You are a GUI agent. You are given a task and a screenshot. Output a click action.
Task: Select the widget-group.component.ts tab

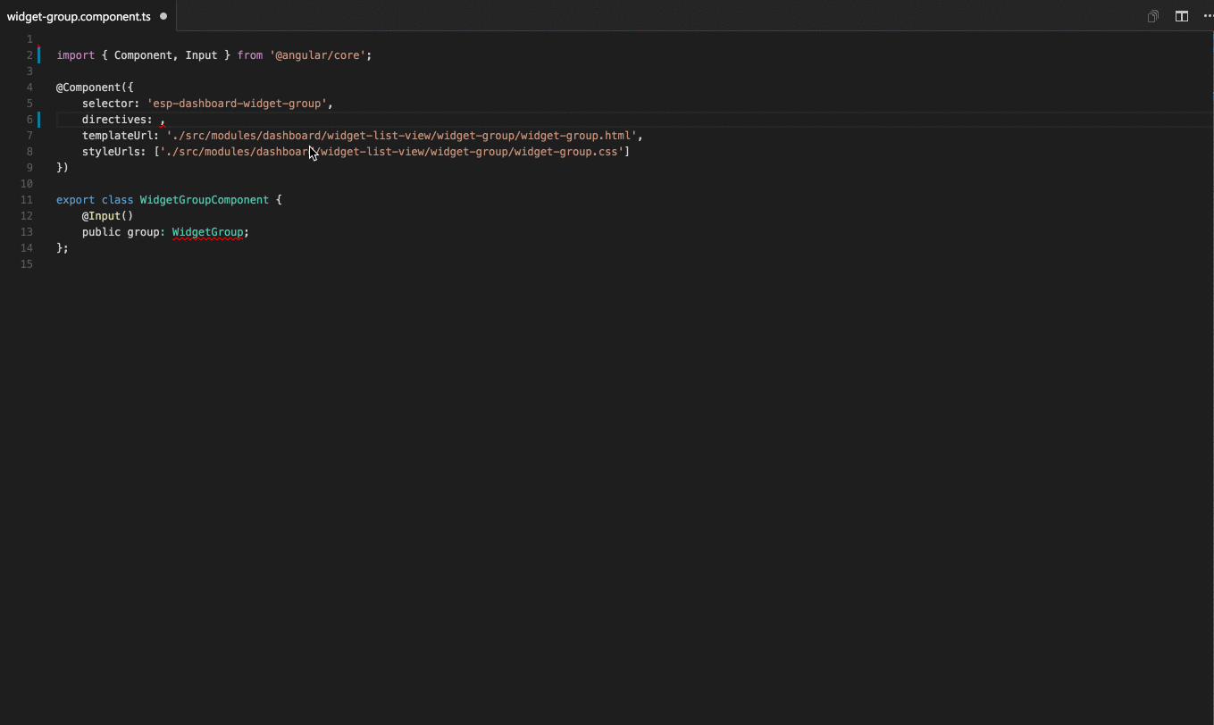tap(79, 15)
